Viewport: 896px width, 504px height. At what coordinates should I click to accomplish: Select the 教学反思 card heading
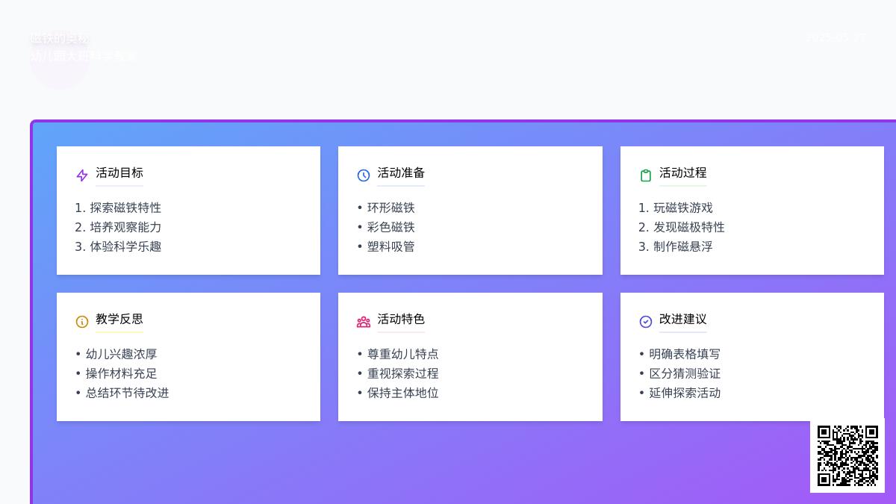[119, 320]
